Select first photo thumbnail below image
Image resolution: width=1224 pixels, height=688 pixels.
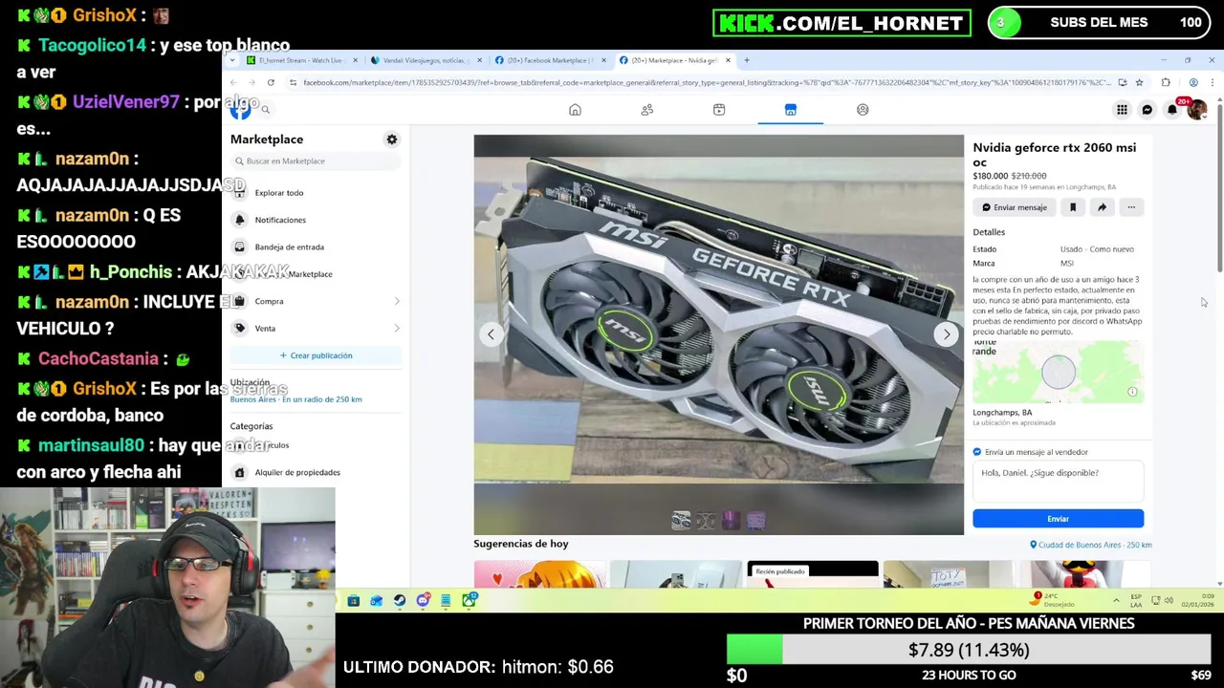tap(681, 520)
